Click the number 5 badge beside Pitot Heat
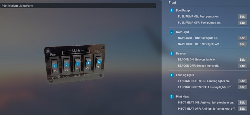The width and height of the screenshot is (250, 115). pos(172,97)
